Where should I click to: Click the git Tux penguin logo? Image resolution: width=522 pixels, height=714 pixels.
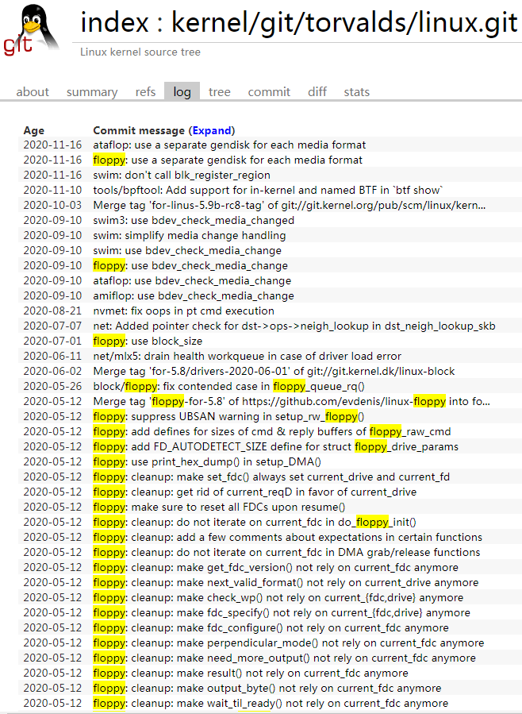pos(32,30)
